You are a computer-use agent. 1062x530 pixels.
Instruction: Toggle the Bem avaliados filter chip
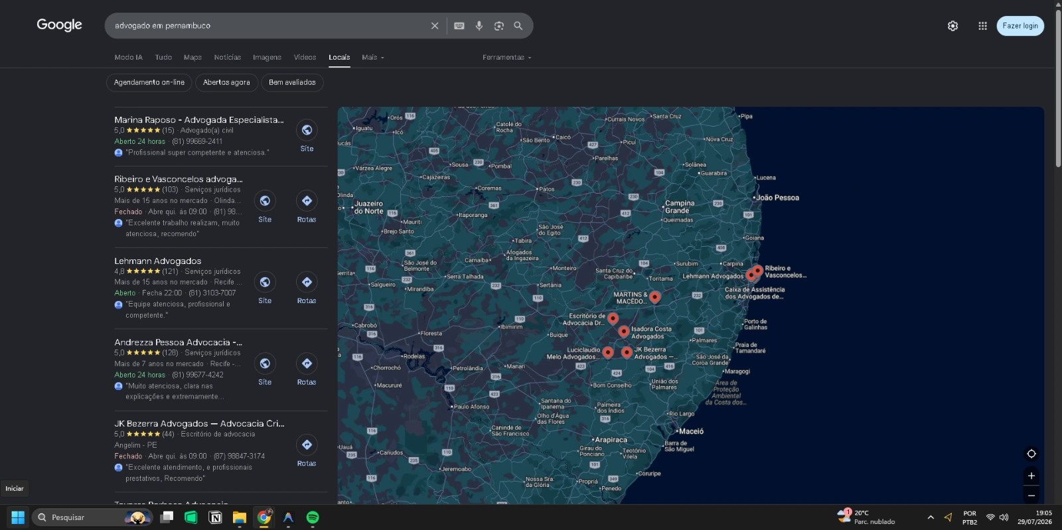point(292,82)
